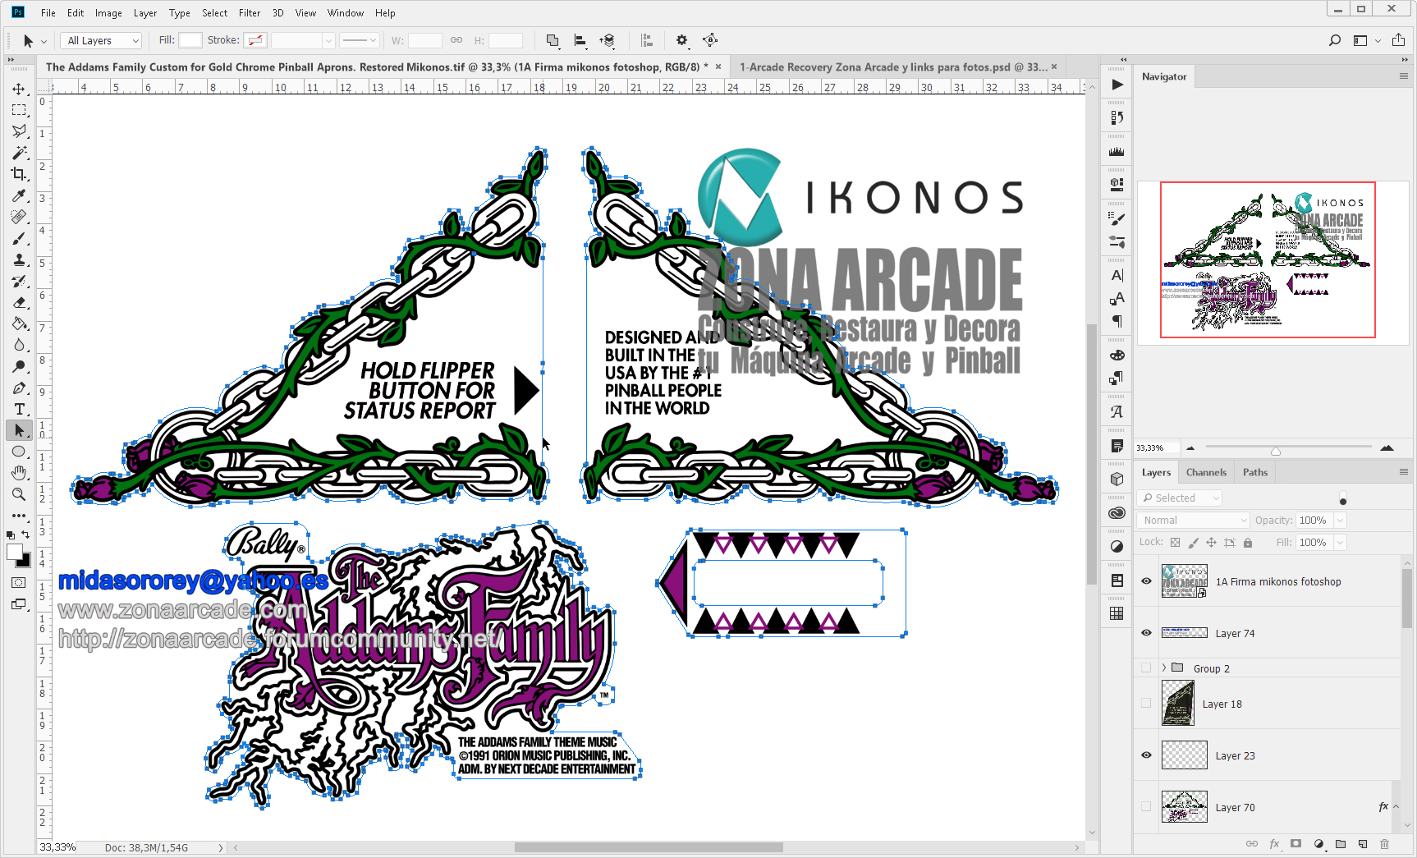1417x858 pixels.
Task: Show Layer 18 visibility box
Action: point(1146,704)
